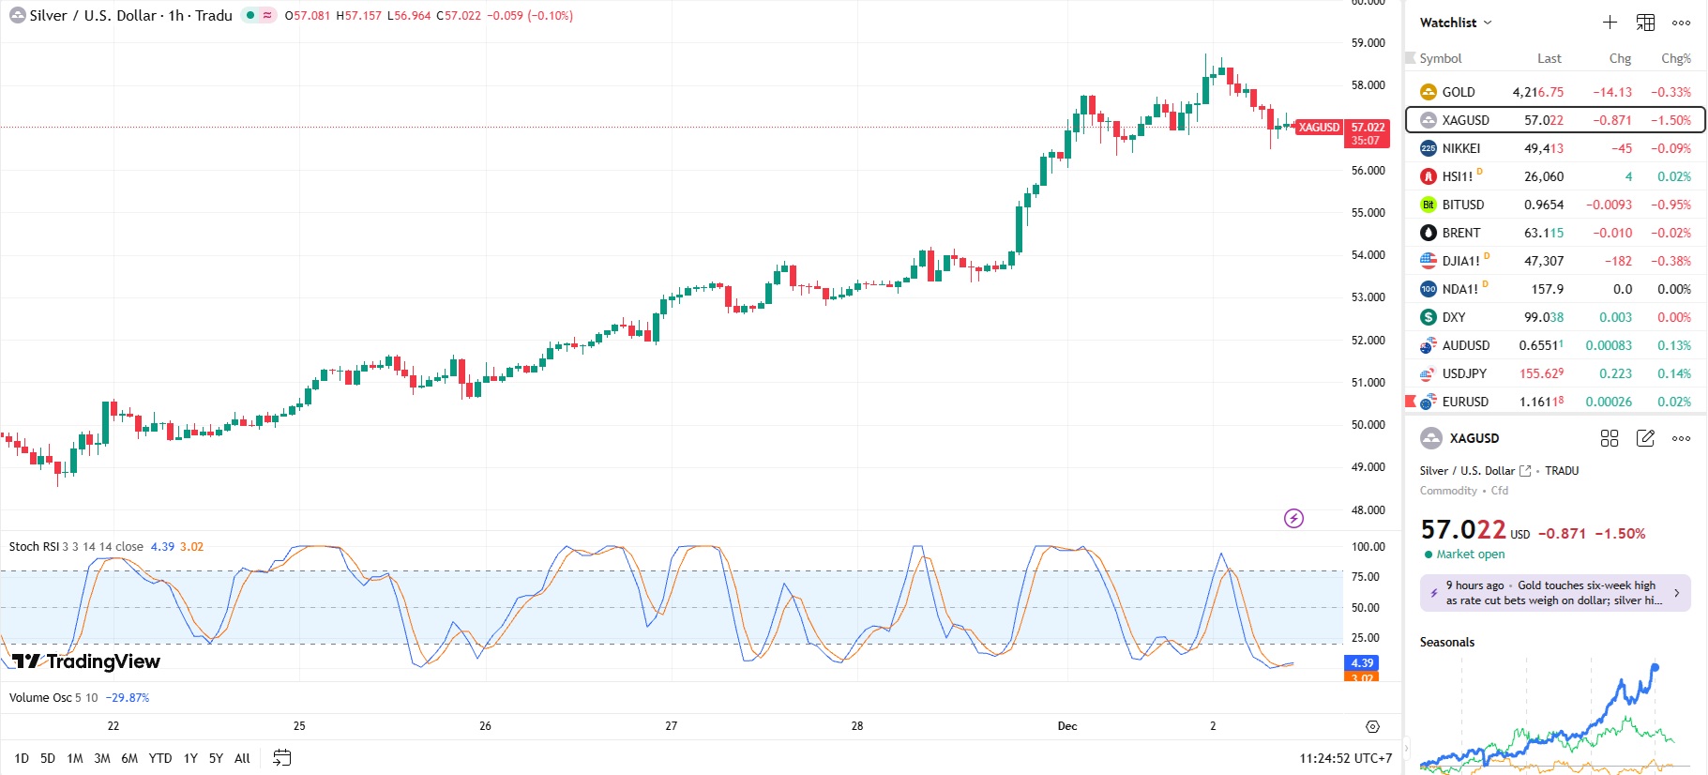
Task: Open timezone menu showing UTC+7
Action: pyautogui.click(x=1345, y=758)
